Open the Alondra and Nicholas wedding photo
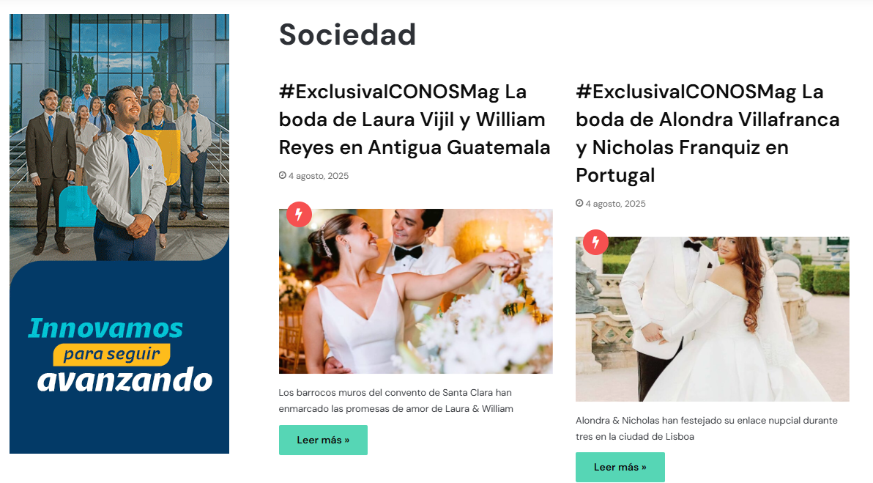The width and height of the screenshot is (873, 483). (713, 320)
